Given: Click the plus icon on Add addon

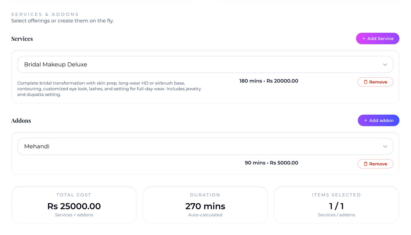Looking at the screenshot, I should pos(366,120).
